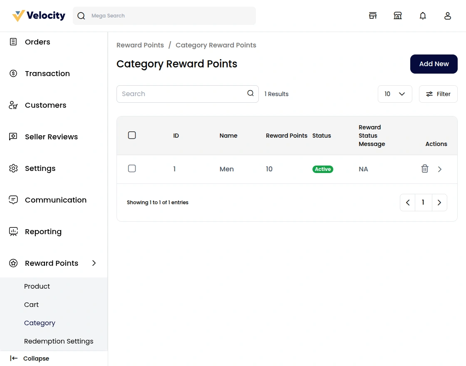Click Reward Points breadcrumb link
Image resolution: width=466 pixels, height=366 pixels.
(140, 45)
